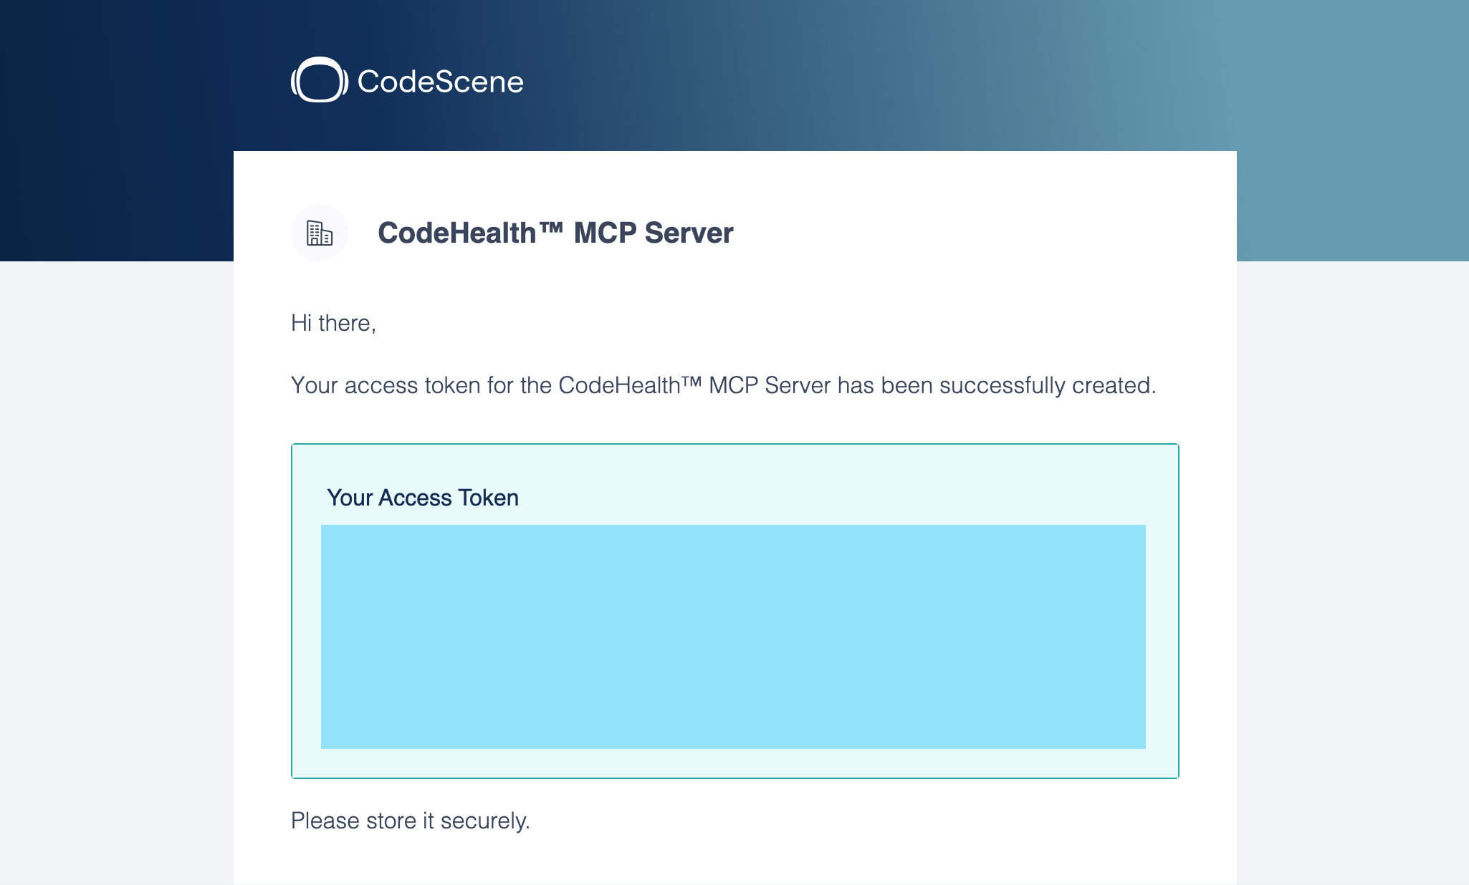Click the CodeScene wordmark text
This screenshot has width=1469, height=885.
pos(440,82)
